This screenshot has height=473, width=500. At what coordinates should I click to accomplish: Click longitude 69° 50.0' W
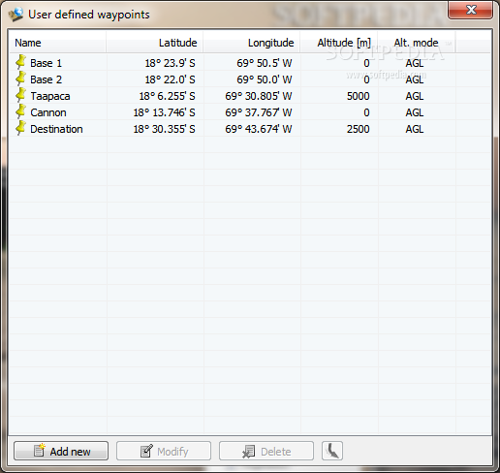[265, 79]
